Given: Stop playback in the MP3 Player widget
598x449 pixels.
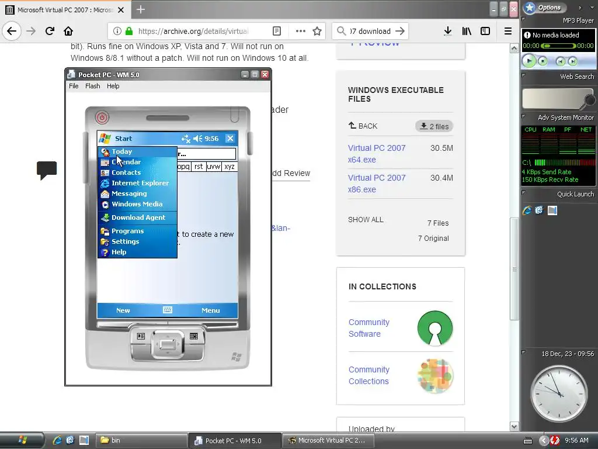Looking at the screenshot, I should tap(543, 61).
